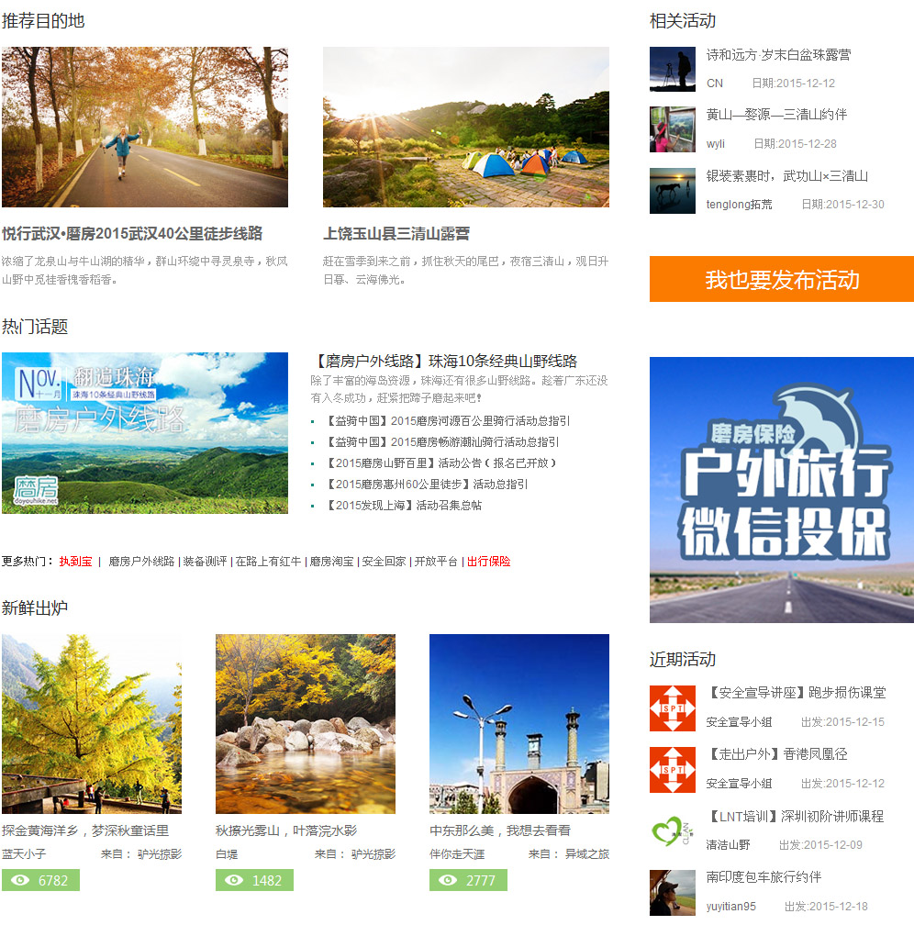Viewport: 914px width, 925px height.
Task: Select the red 执到宝 hot topic
Action: coord(75,562)
